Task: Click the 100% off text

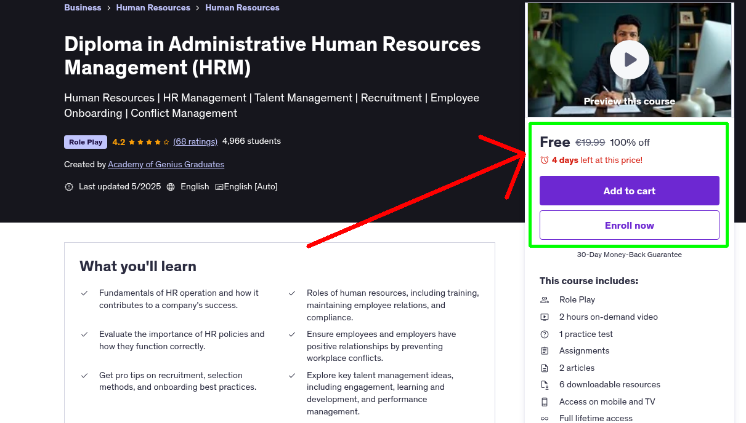Action: coord(630,143)
